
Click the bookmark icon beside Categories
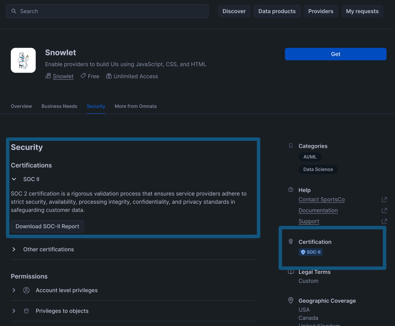(290, 146)
